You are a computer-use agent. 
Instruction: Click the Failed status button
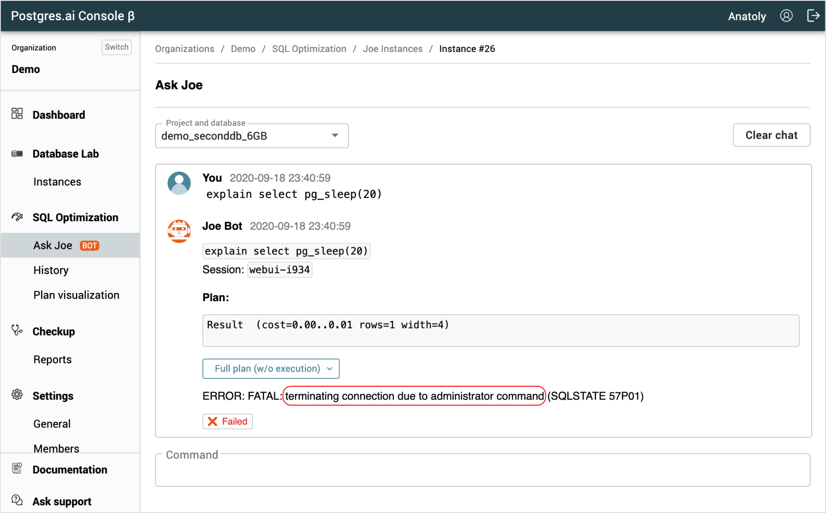[228, 421]
